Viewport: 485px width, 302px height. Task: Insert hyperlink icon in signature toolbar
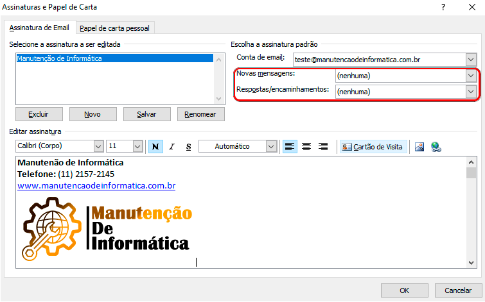436,147
